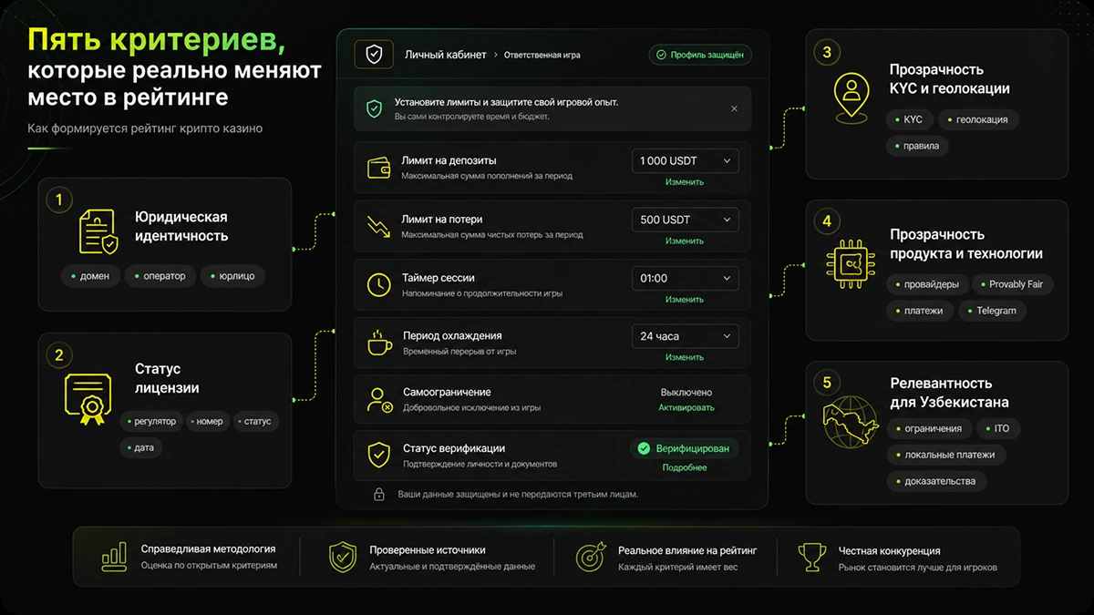Expand the 24 часа cooling period dropdown

pos(685,336)
